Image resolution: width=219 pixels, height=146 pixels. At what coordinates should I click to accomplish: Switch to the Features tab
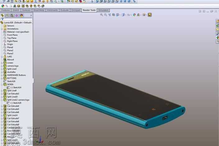tap(6, 10)
